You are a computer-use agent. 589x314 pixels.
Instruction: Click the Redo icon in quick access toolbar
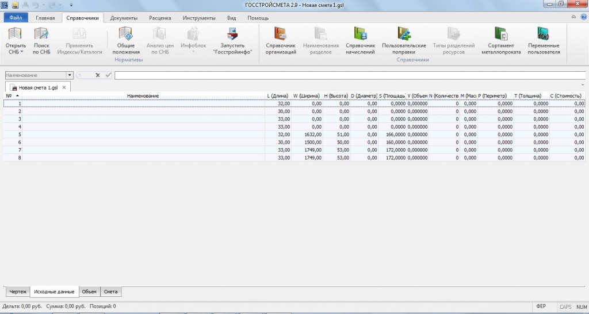tap(51, 5)
